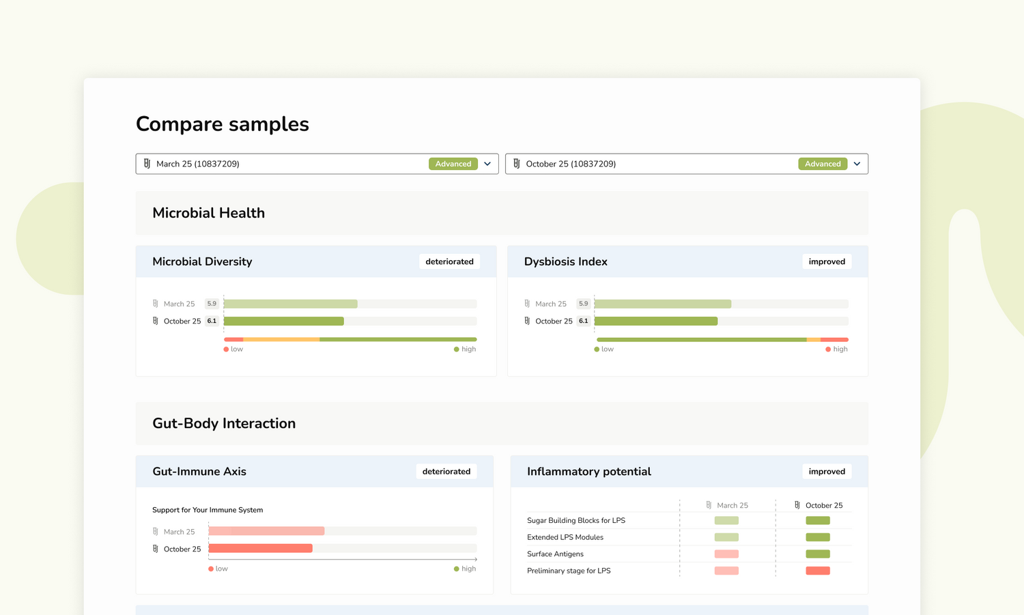Select the Gut-Immune Axis card header
Image resolution: width=1024 pixels, height=615 pixels.
199,472
